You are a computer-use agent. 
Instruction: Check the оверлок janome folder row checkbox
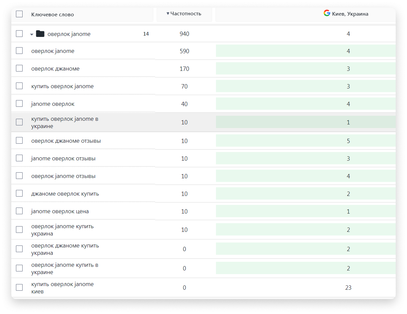pos(19,34)
